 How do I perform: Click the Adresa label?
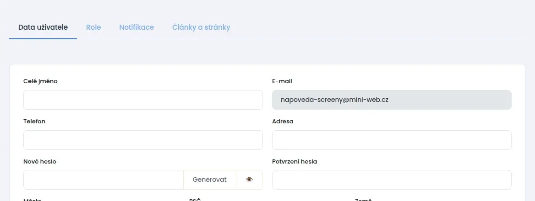(x=283, y=122)
